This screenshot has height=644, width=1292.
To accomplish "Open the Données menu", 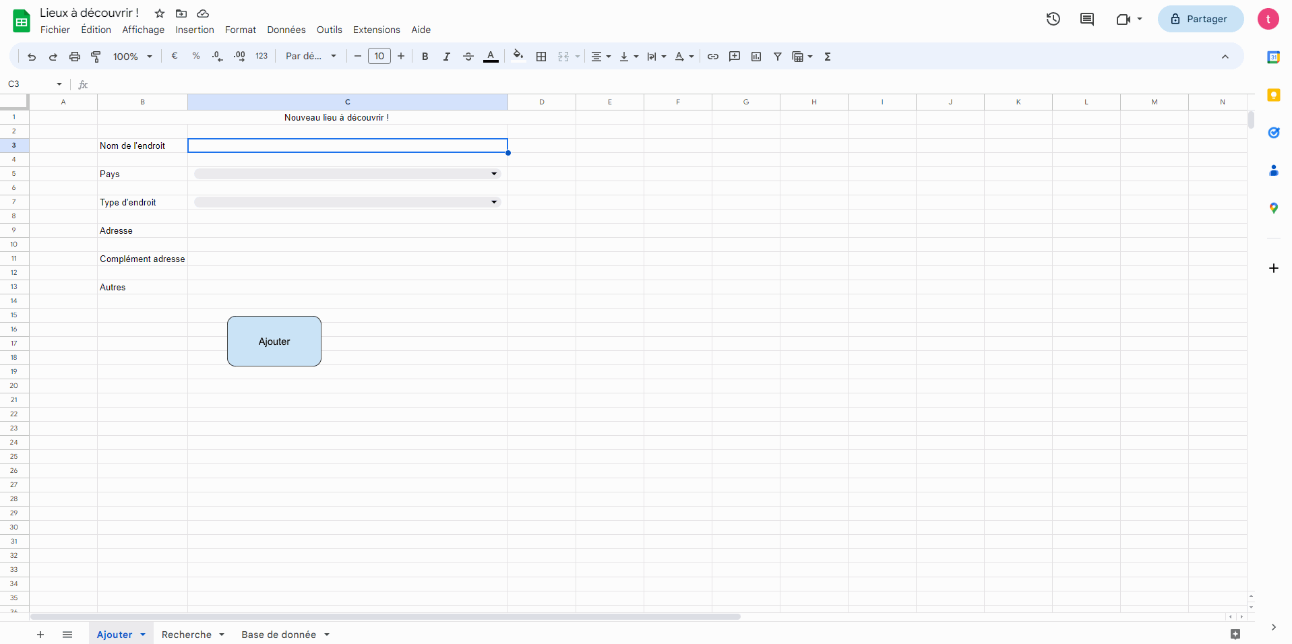I will [286, 30].
